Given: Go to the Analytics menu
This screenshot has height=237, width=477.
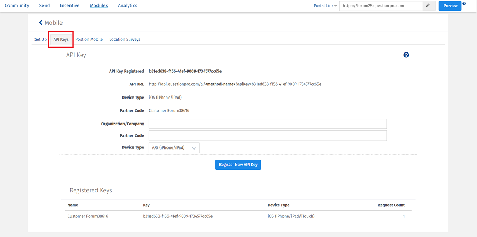Looking at the screenshot, I should coord(127,6).
